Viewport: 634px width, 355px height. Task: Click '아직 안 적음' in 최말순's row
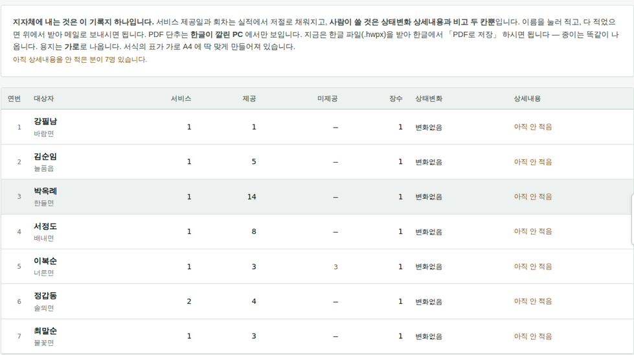point(533,336)
